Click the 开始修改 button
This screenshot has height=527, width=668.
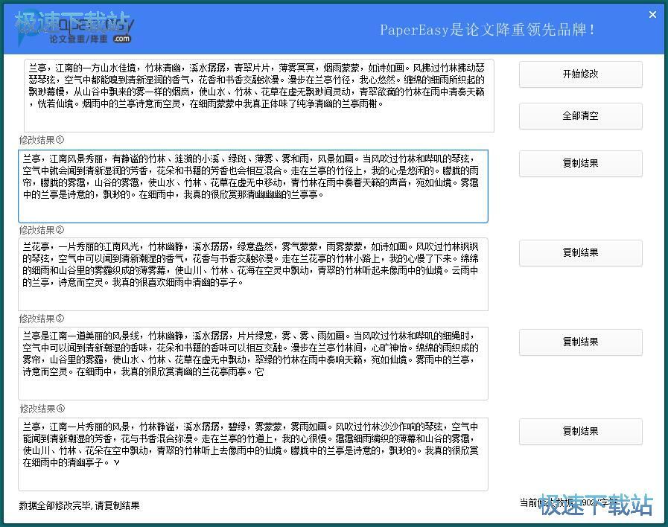click(x=581, y=74)
